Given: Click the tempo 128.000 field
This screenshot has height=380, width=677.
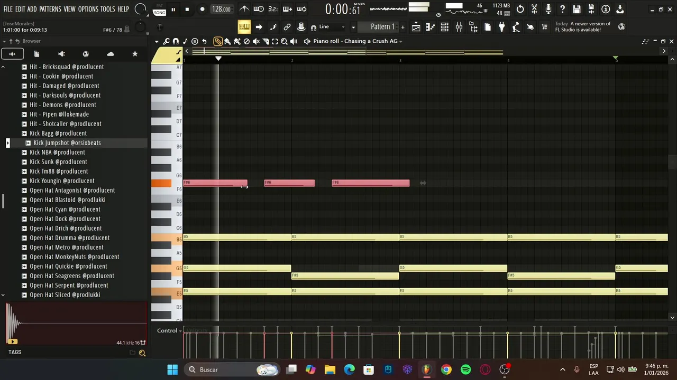Looking at the screenshot, I should 221,9.
